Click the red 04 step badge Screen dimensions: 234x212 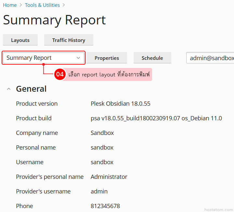tap(60, 74)
